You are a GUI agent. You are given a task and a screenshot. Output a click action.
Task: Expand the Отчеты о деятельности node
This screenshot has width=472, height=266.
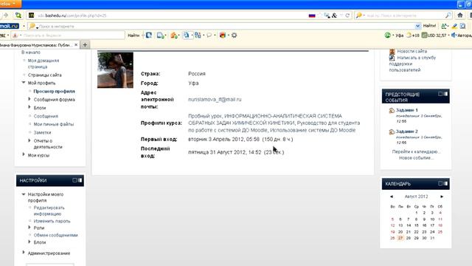29,140
